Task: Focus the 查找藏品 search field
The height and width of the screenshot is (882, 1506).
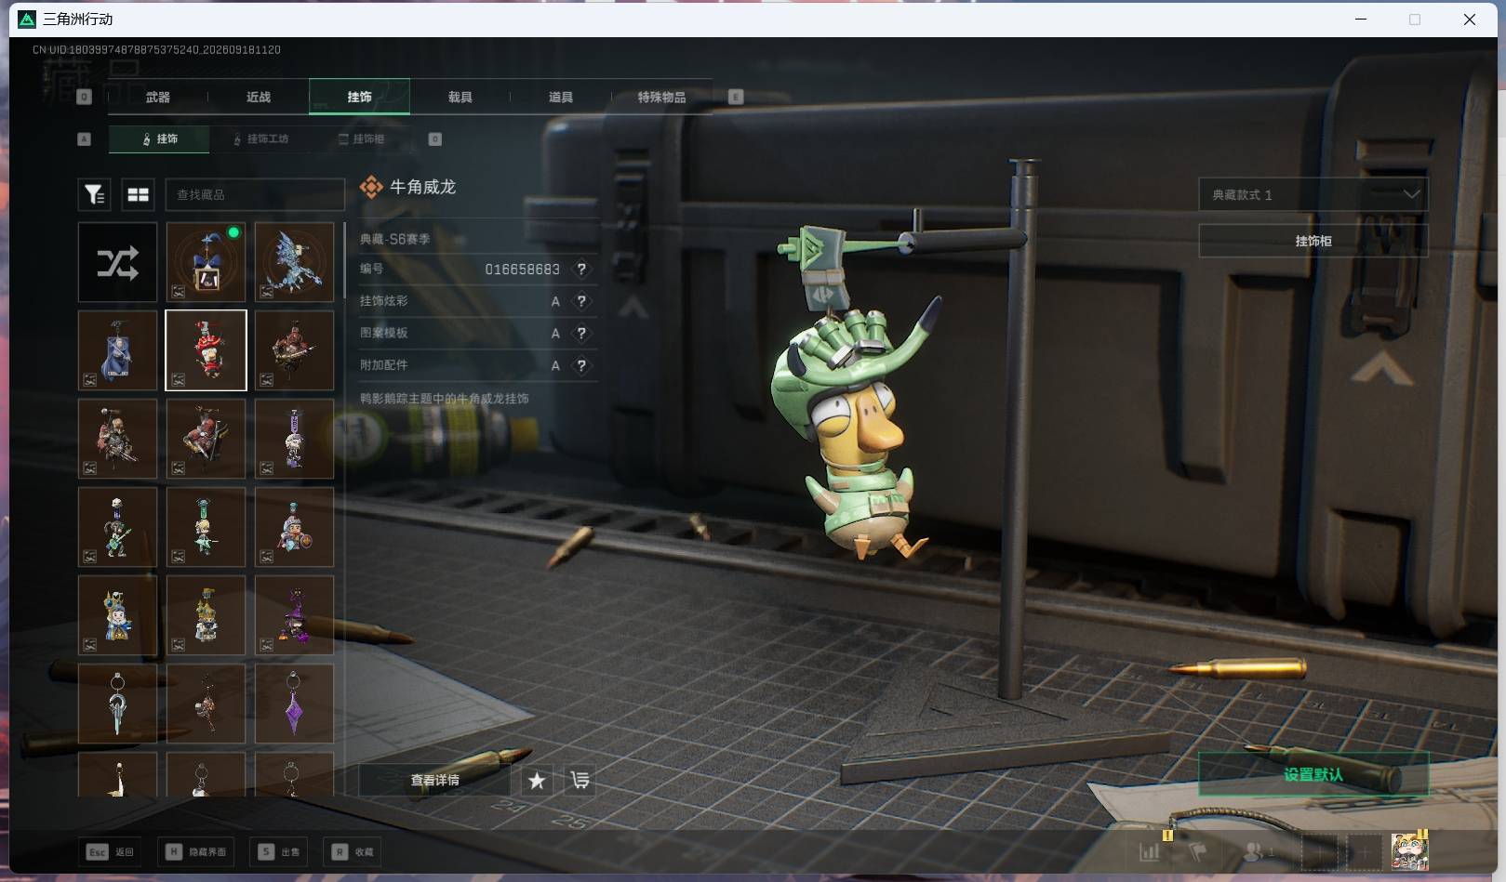Action: (x=255, y=194)
